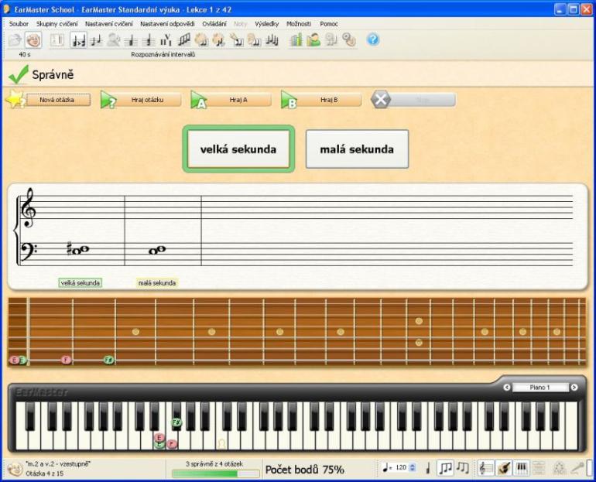Open the chord inversions exercise icon

pos(149,40)
